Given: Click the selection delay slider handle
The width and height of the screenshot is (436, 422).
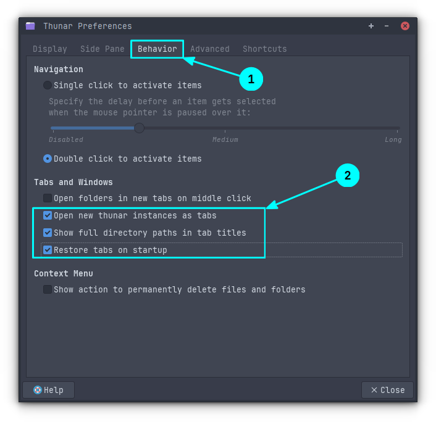Looking at the screenshot, I should click(140, 128).
